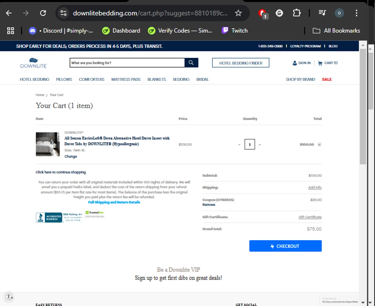Remove the CYBER25 coupon

point(209,205)
